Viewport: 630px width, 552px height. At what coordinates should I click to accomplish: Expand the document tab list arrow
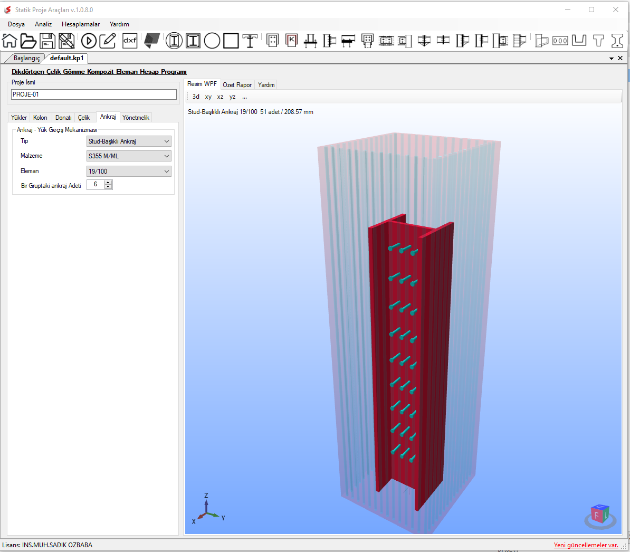[x=612, y=59]
